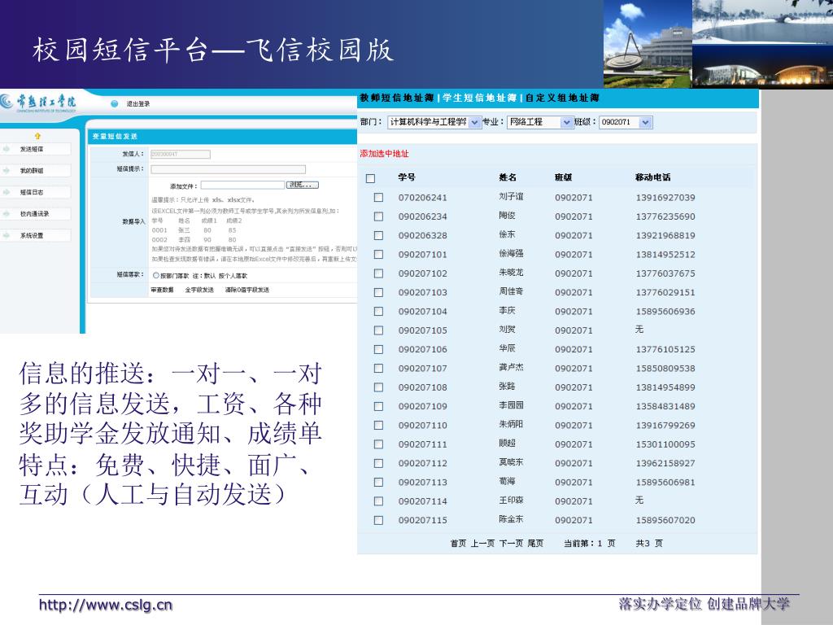Open 我的群组 in the sidebar
This screenshot has height=625, width=833.
click(x=32, y=171)
